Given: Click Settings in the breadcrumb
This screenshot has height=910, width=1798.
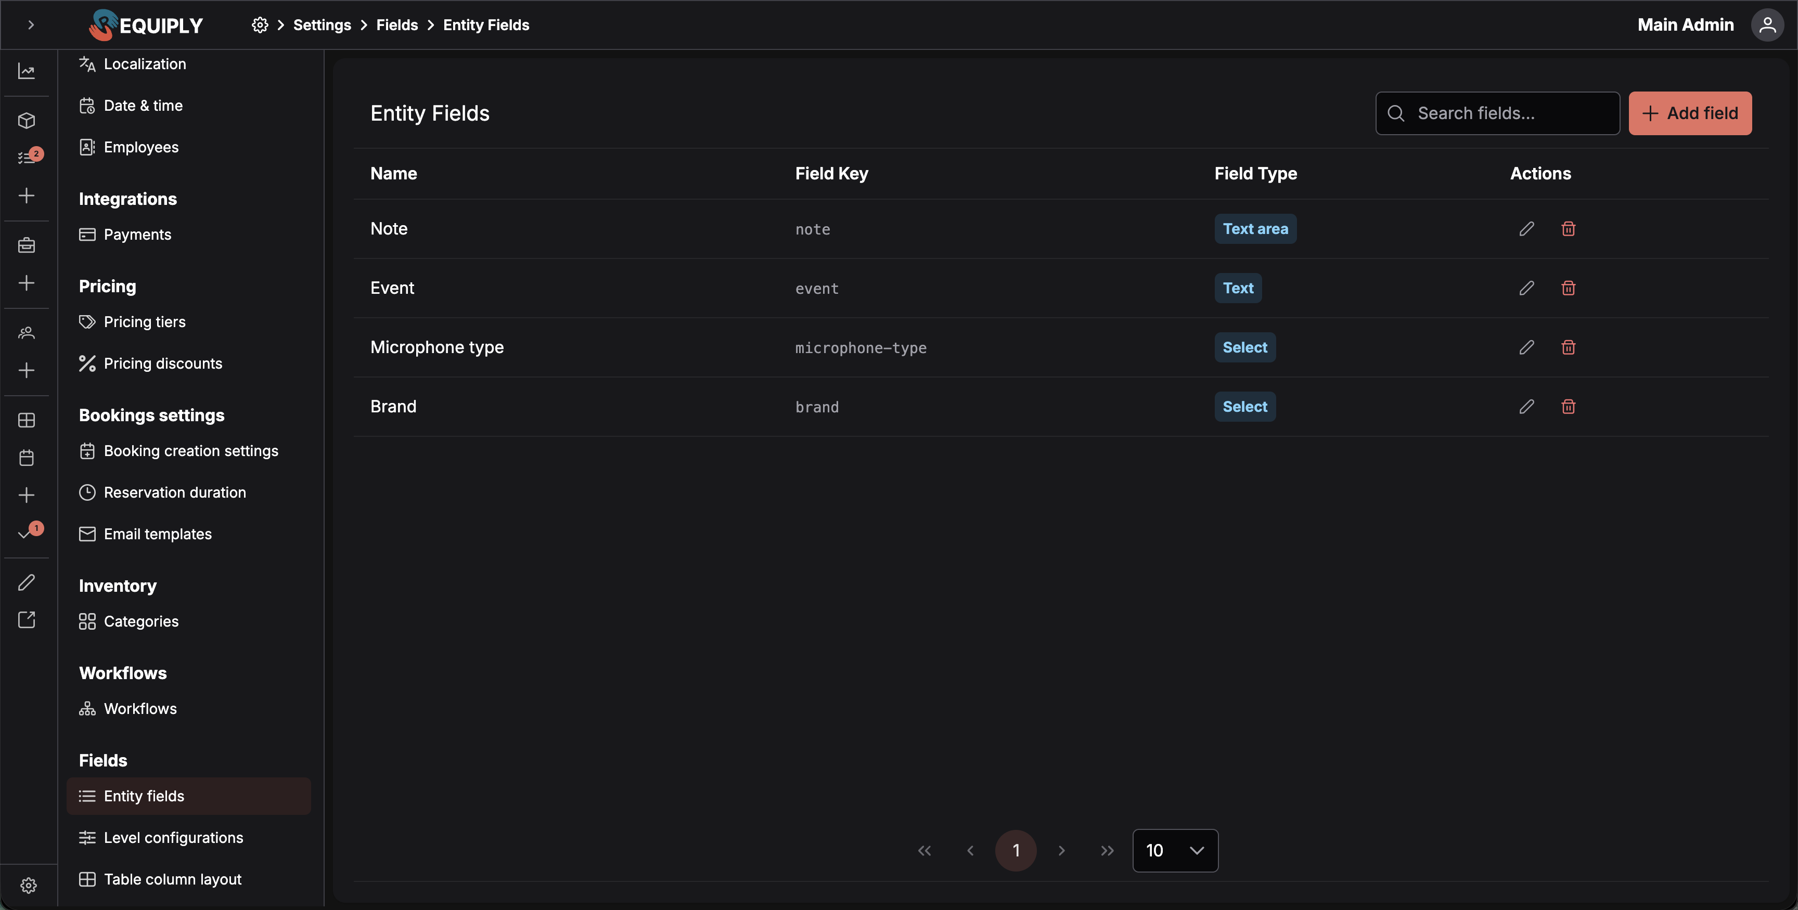Looking at the screenshot, I should [x=322, y=25].
